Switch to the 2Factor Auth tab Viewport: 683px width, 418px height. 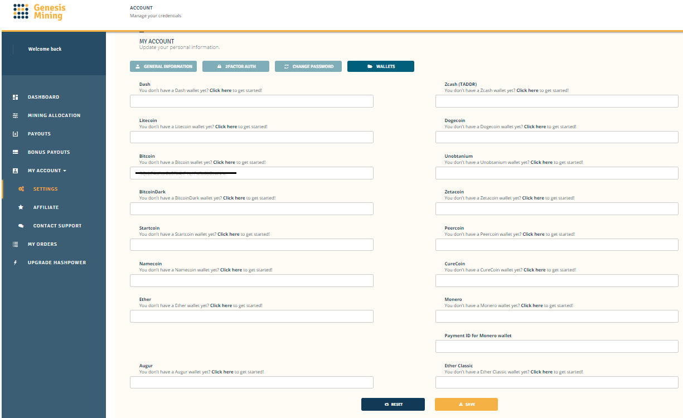(236, 66)
